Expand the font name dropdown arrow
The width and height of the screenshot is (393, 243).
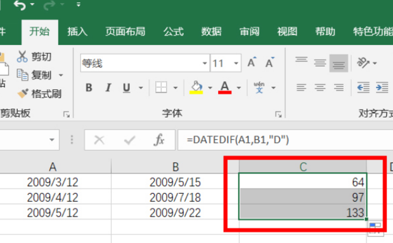pos(205,63)
